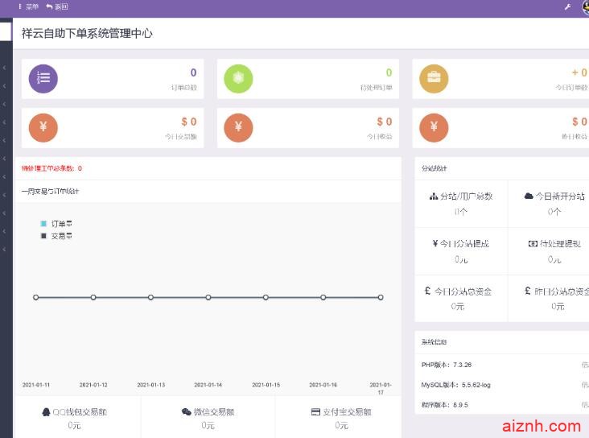Open the 菜单 menu in top bar
Viewport: 589px width, 438px height.
point(28,6)
